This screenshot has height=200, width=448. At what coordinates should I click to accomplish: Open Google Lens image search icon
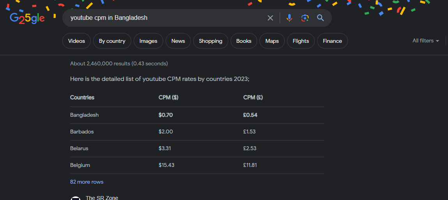click(x=305, y=18)
